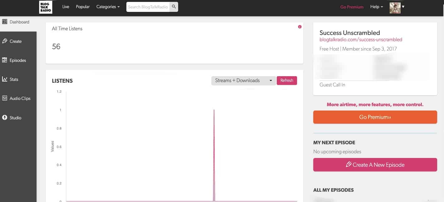Go to the Popular menu item
444x202 pixels.
83,7
